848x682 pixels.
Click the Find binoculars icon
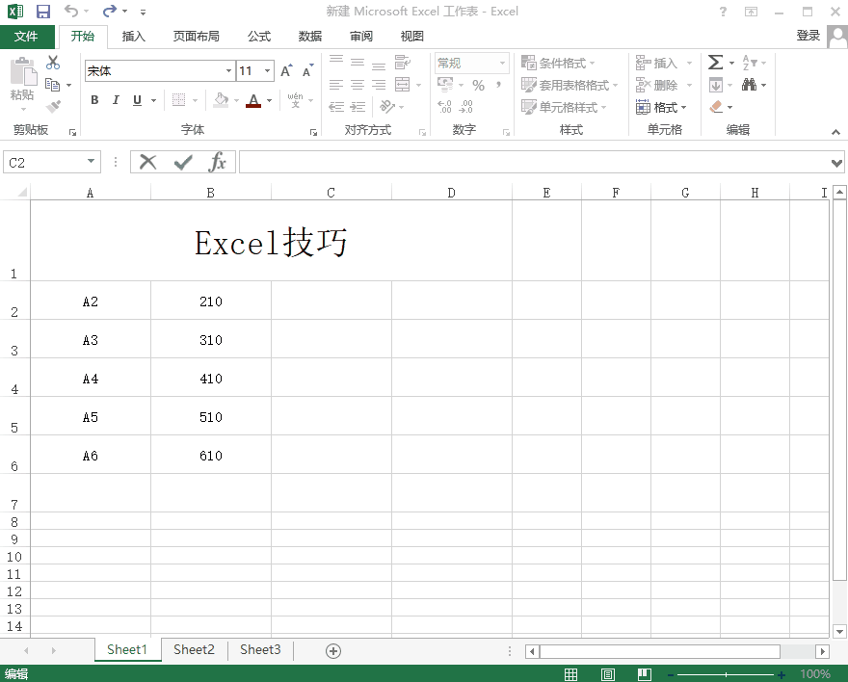pyautogui.click(x=750, y=85)
